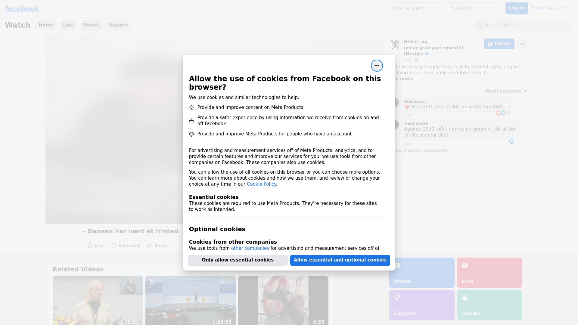Open related video with duration 1:03:59

pyautogui.click(x=191, y=301)
